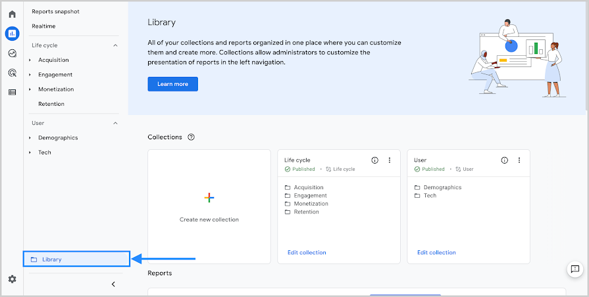
Task: Click Life cycle section label in sidebar
Action: (x=44, y=45)
